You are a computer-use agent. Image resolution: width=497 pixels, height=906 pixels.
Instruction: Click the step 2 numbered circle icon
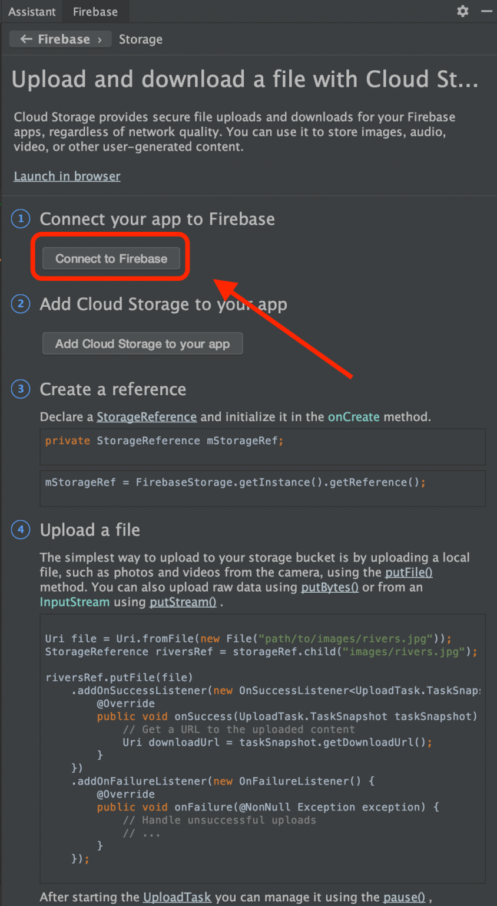[20, 304]
